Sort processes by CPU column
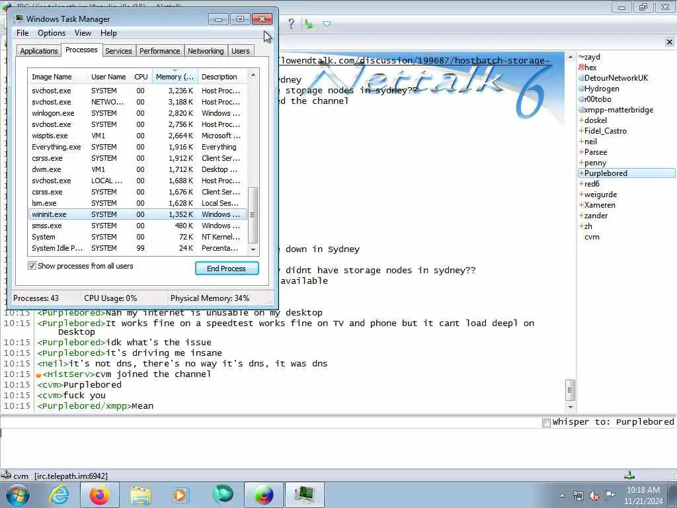This screenshot has width=677, height=508. coord(141,77)
